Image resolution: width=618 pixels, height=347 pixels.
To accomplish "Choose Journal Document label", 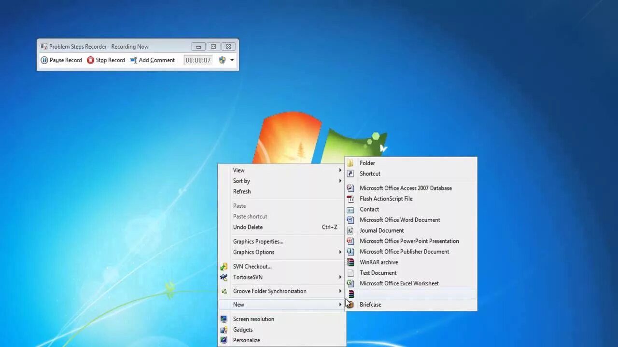I will [x=382, y=230].
